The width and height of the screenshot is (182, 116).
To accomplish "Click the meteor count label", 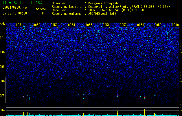I will pyautogui.click(x=41, y=9).
